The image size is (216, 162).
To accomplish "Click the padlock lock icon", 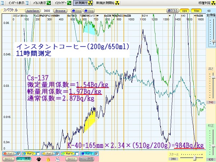I will tap(48, 159).
